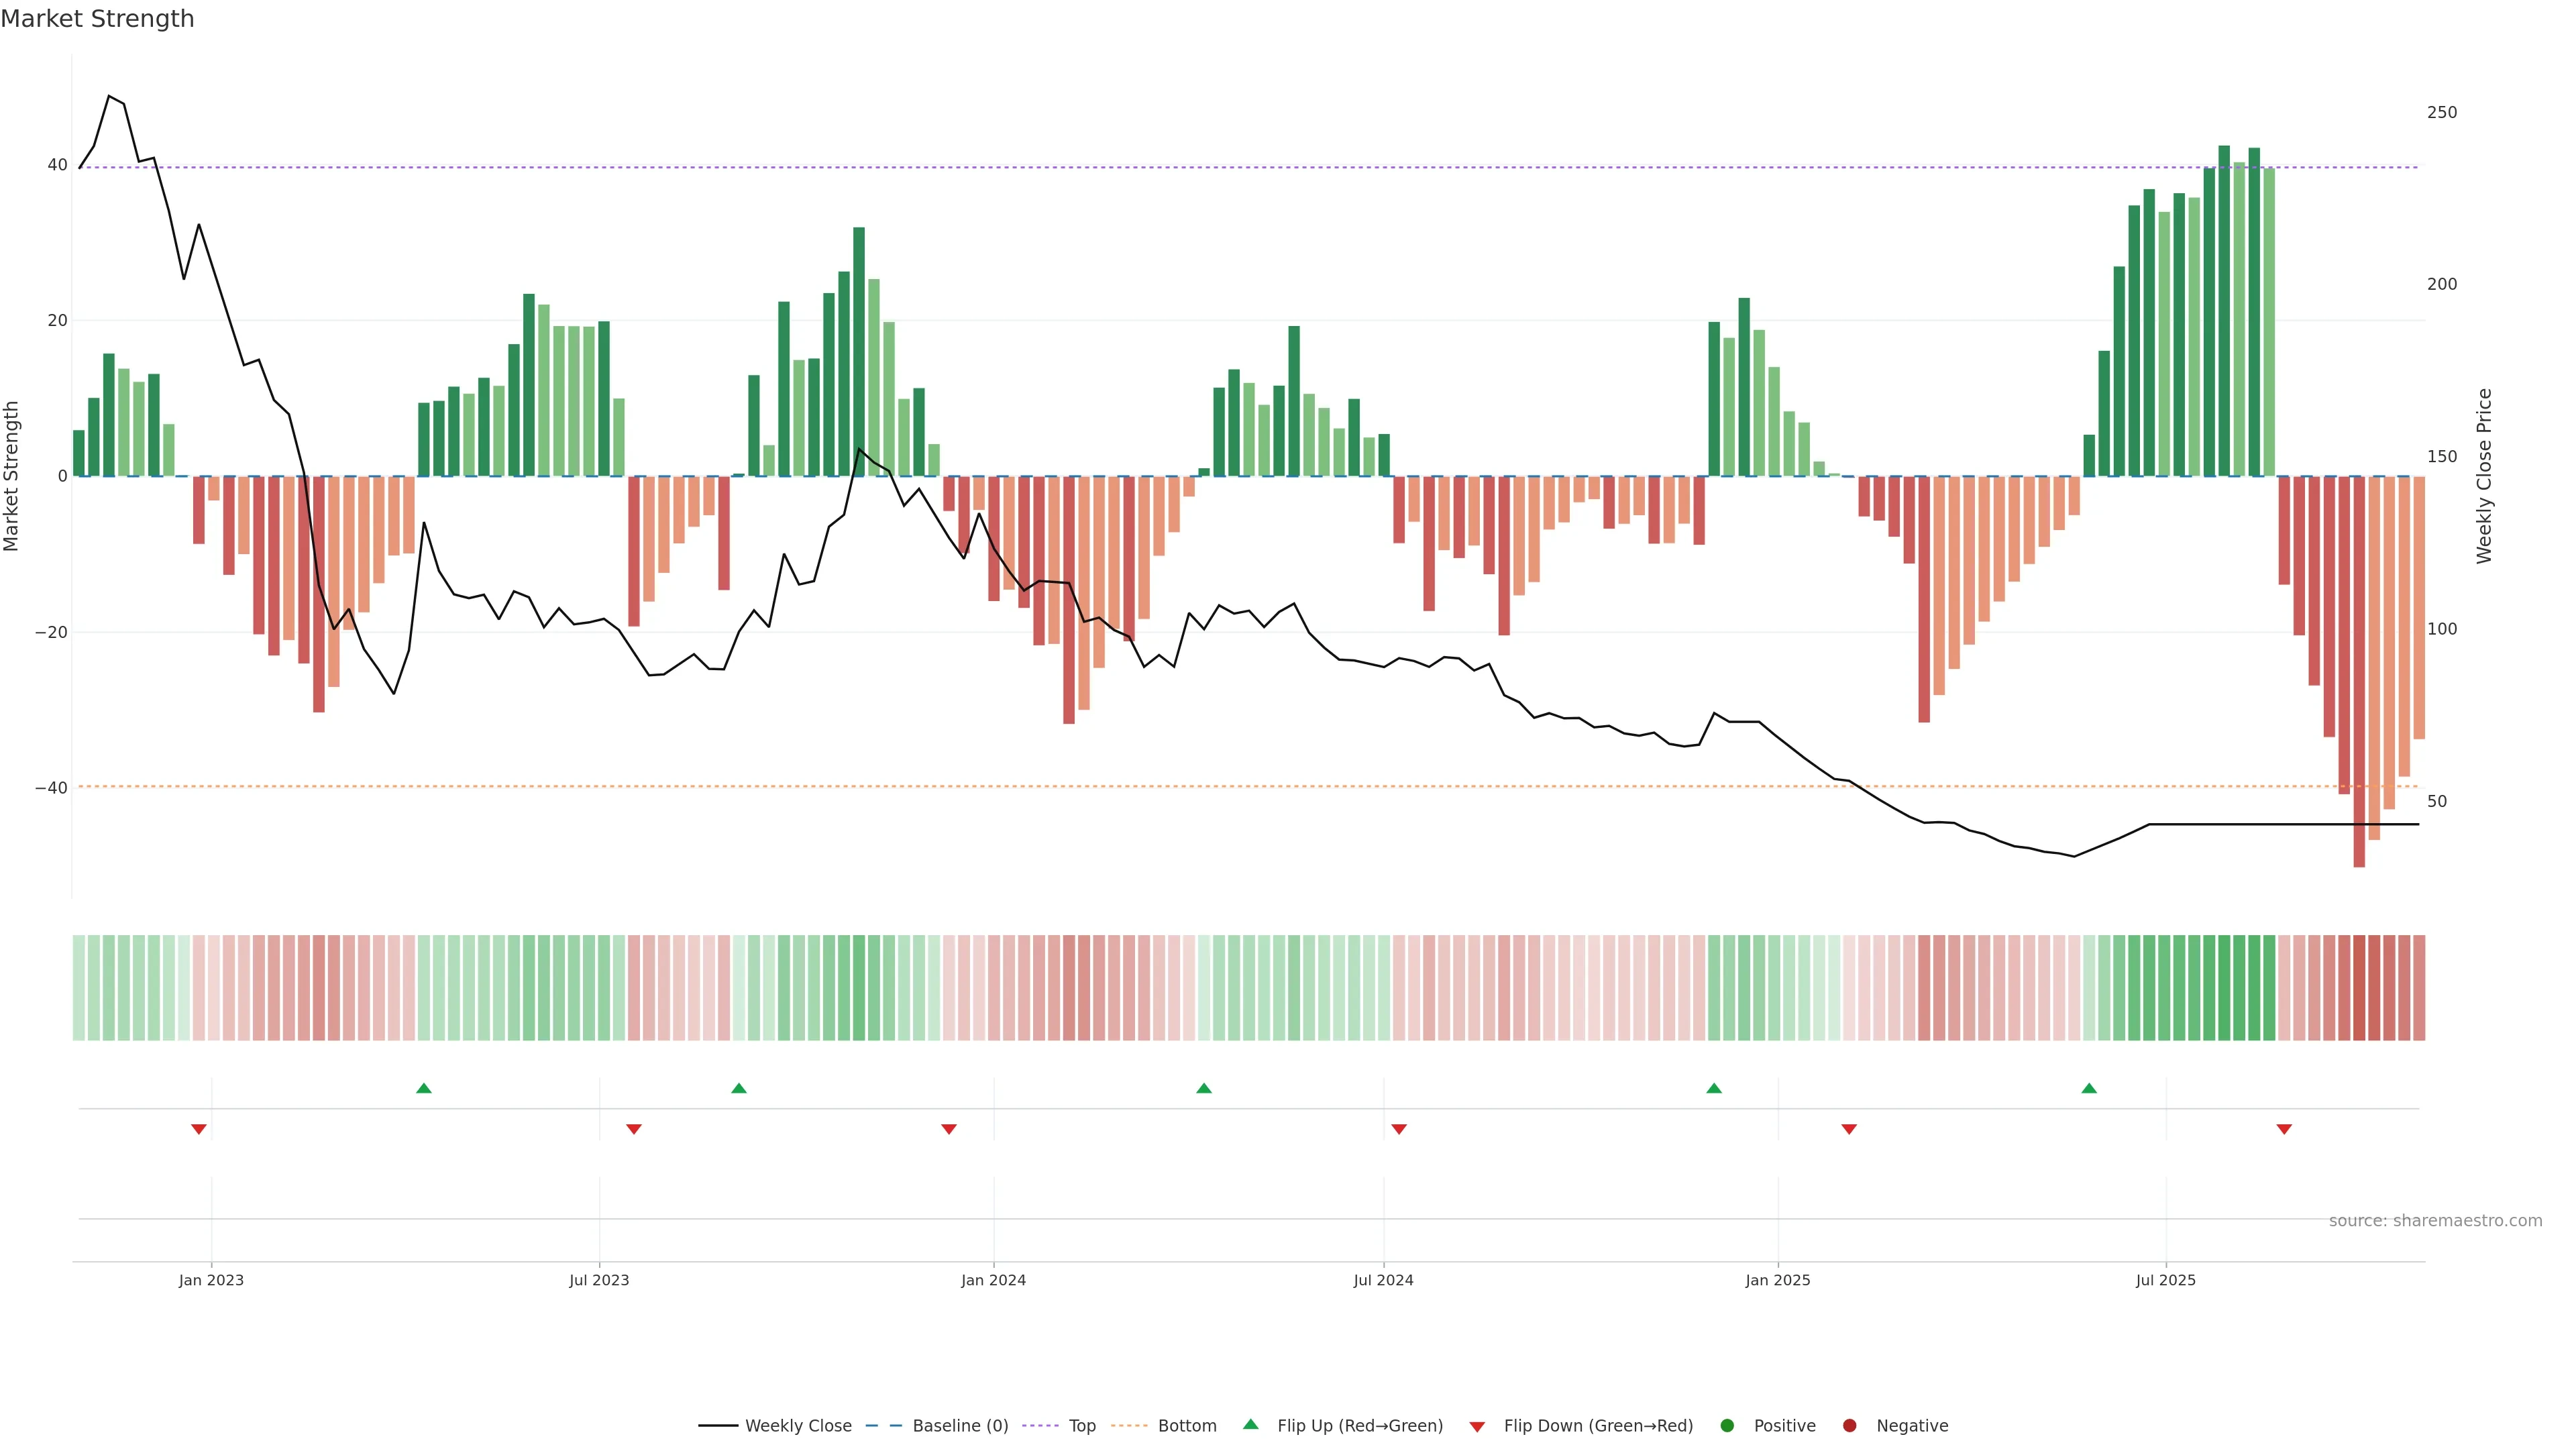This screenshot has width=2576, height=1449.
Task: Click the last red flip-down marker after Jul 2025
Action: tap(2284, 1129)
